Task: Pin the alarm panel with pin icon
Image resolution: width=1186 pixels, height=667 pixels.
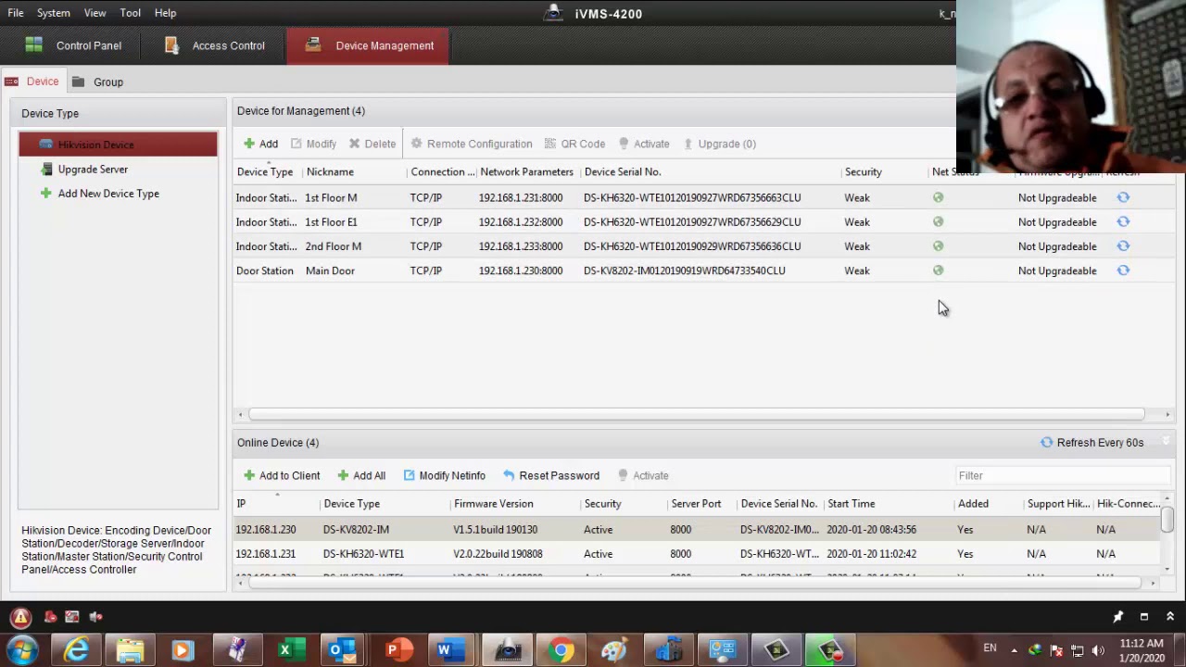Action: tap(1118, 617)
